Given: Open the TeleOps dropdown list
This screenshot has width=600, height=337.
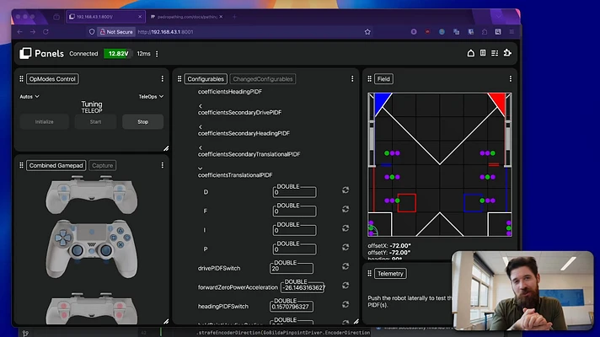Looking at the screenshot, I should [151, 97].
